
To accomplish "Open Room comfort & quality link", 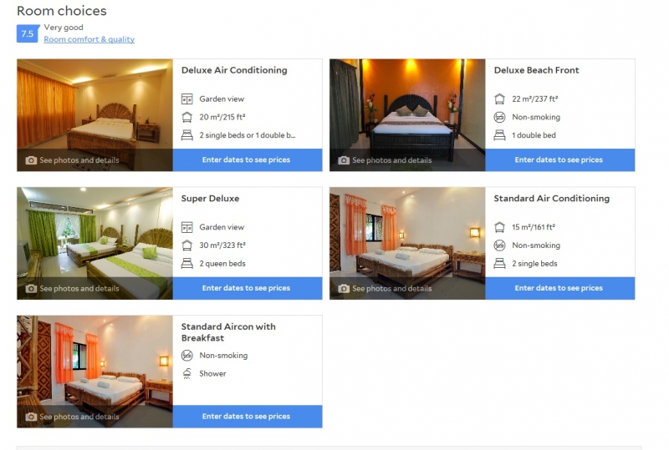I will tap(89, 39).
